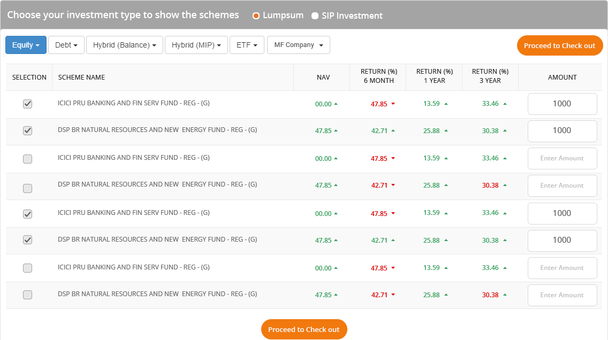608x340 pixels.
Task: Expand the Debt category dropdown
Action: [x=66, y=45]
